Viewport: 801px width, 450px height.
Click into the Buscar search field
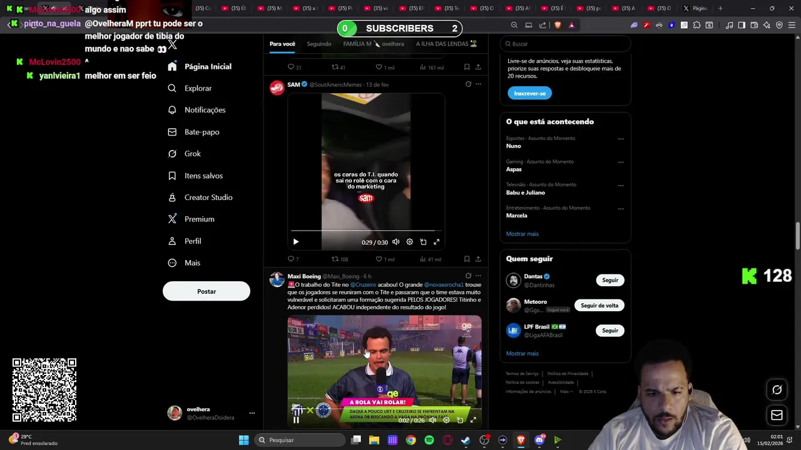(566, 44)
